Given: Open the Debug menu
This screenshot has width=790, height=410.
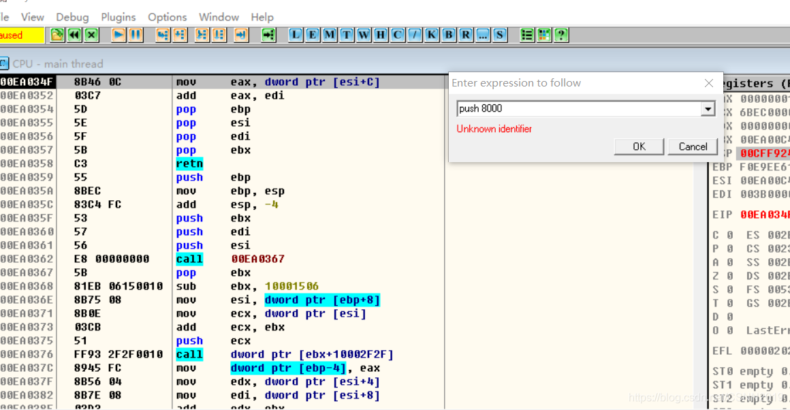Looking at the screenshot, I should point(73,17).
